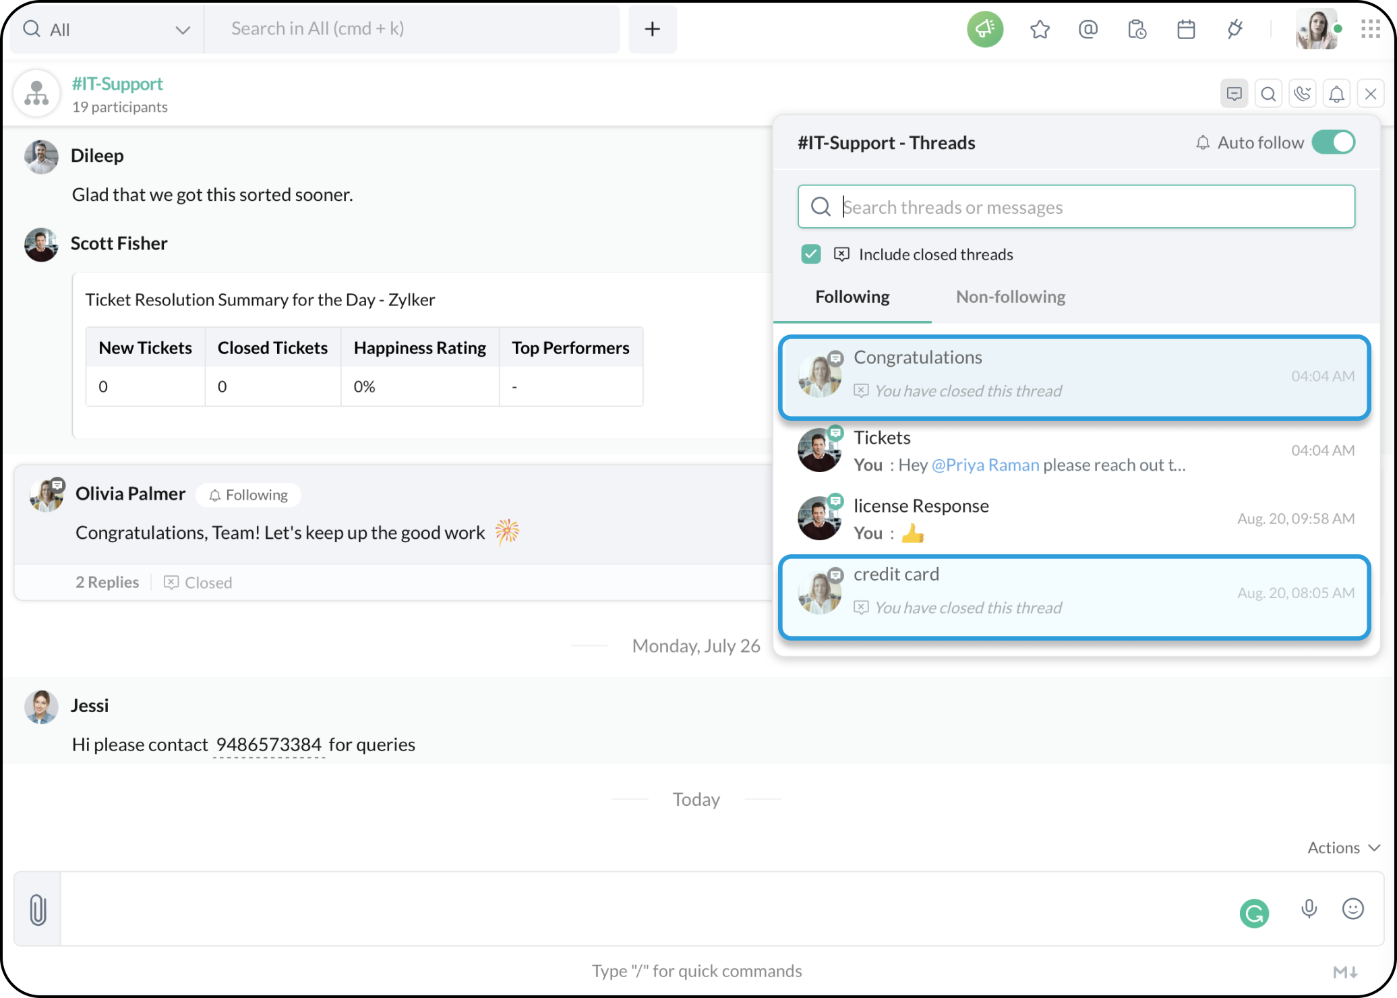Click the announcement megaphone icon
The height and width of the screenshot is (998, 1397).
pyautogui.click(x=985, y=29)
